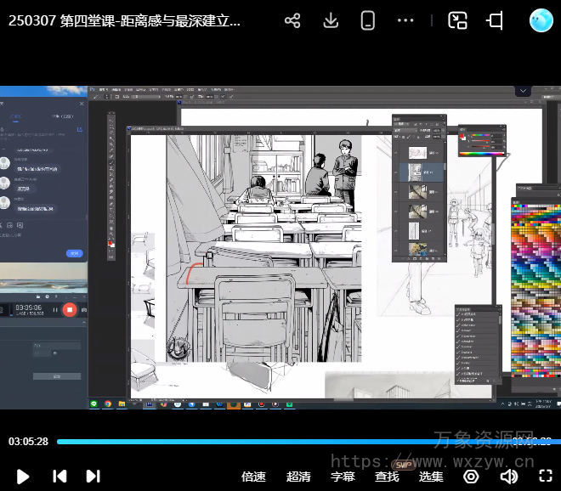Screen dimensions: 561x491
Task: Click the rotate screen icon beside the avatar
Action: click(495, 20)
